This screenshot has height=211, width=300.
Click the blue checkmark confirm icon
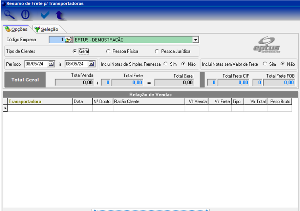pos(45,15)
